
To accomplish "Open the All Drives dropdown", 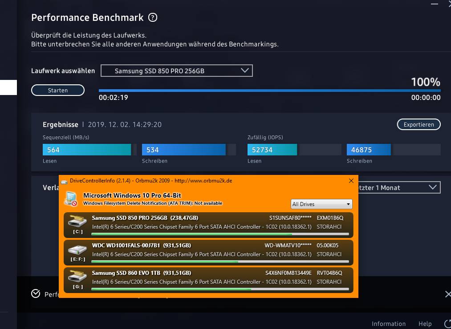I will pos(321,204).
